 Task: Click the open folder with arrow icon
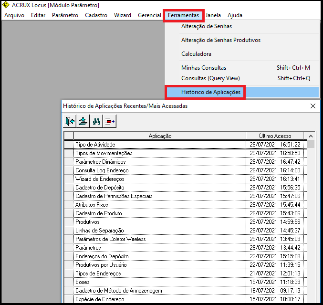83,121
